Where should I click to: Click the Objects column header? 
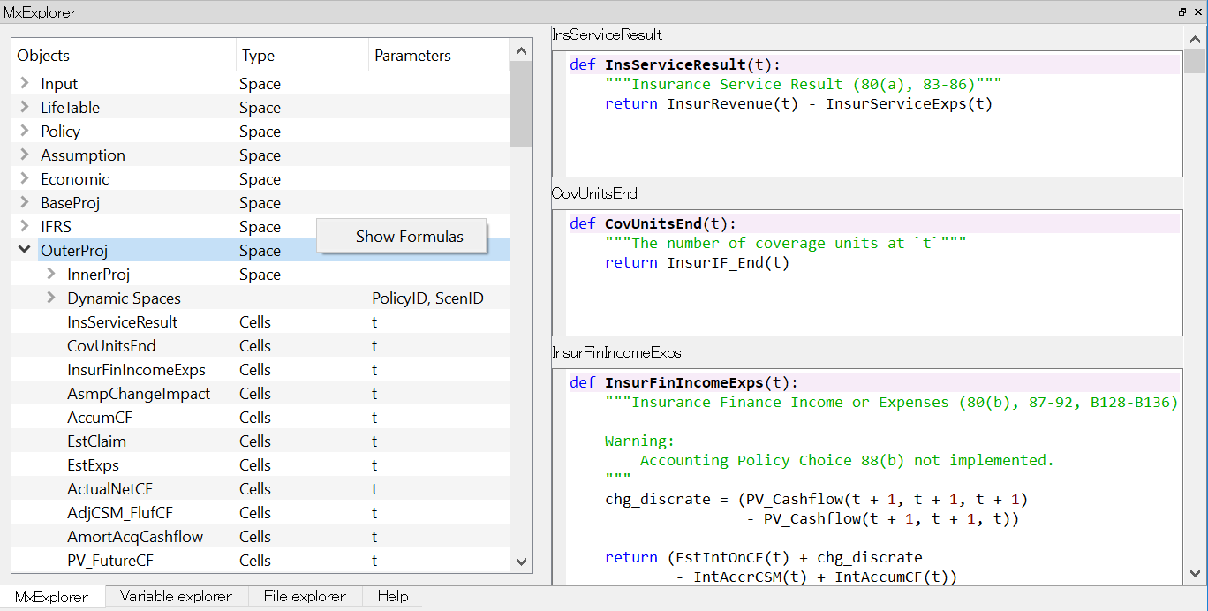pos(42,55)
